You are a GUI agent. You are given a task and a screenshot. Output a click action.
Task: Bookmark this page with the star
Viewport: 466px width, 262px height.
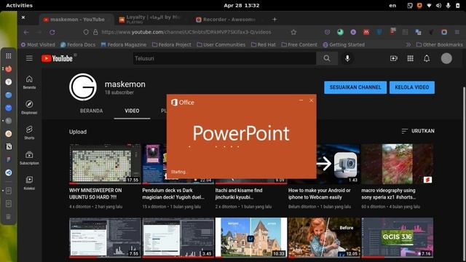point(293,32)
